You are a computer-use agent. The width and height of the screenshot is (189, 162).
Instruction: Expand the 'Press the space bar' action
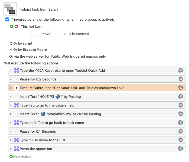coord(10,149)
